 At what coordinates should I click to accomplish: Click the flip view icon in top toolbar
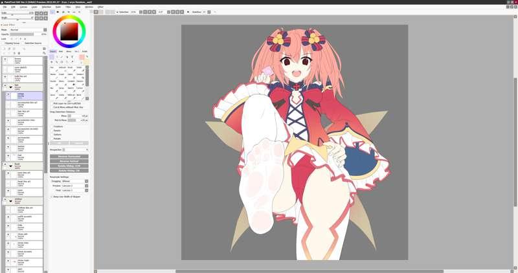[188, 12]
